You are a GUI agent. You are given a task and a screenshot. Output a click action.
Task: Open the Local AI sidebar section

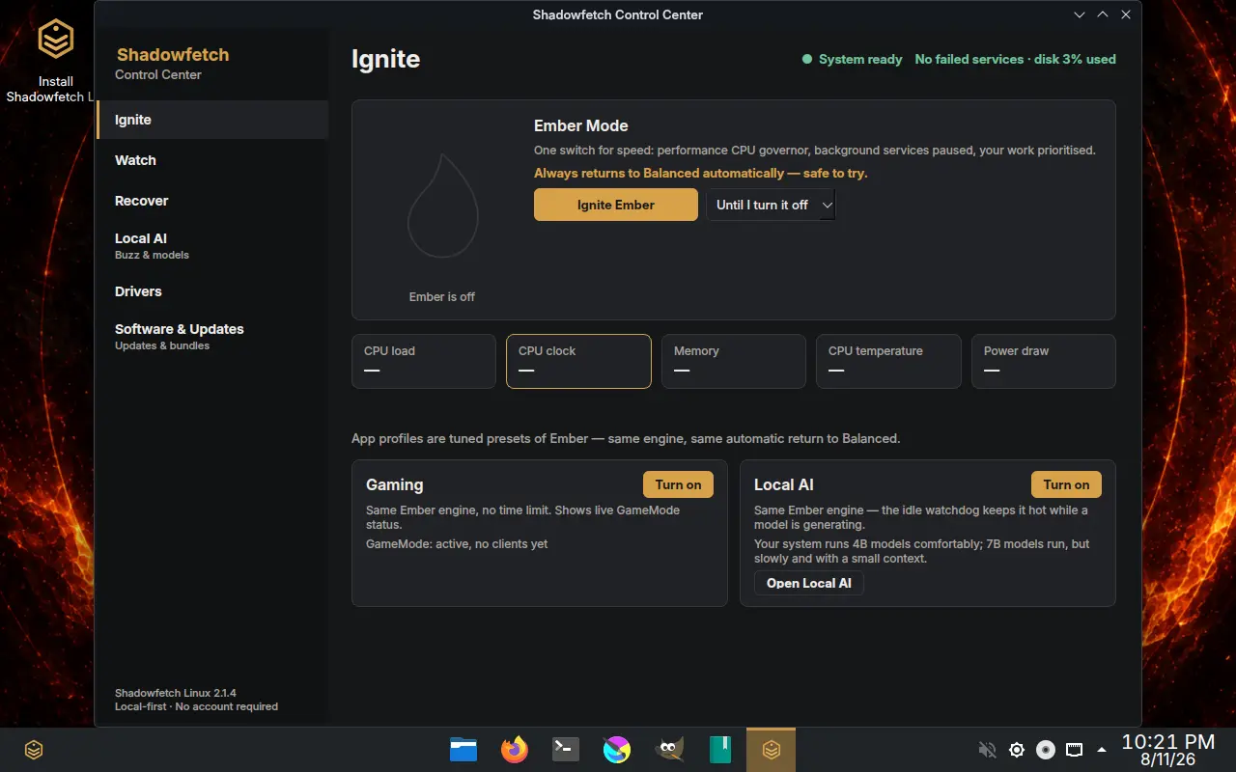[212, 246]
